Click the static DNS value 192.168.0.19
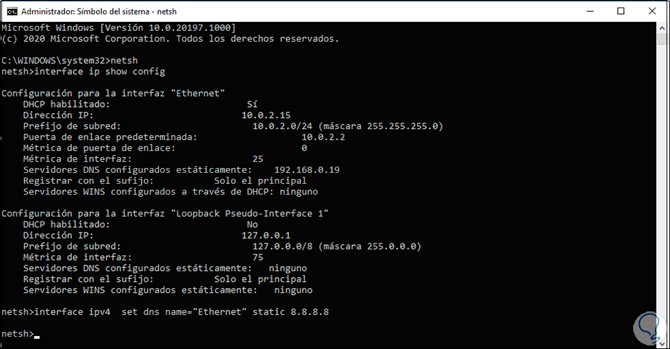Viewport: 670px width, 349px height. pos(307,169)
